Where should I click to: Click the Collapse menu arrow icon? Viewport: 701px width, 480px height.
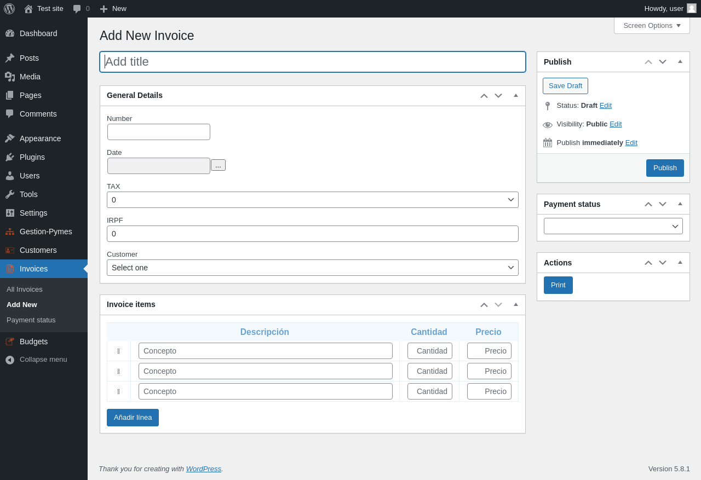[10, 360]
